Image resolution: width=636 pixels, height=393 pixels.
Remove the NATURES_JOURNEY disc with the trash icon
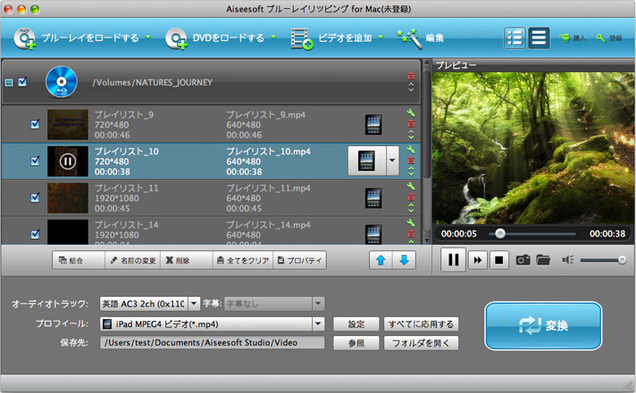[x=411, y=76]
